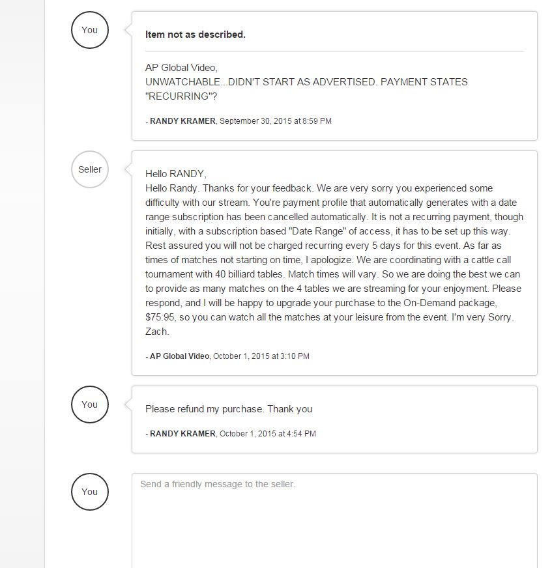The height and width of the screenshot is (568, 552).
Task: Click the October 1, 2015 at 4:54 PM timestamp
Action: tap(268, 434)
